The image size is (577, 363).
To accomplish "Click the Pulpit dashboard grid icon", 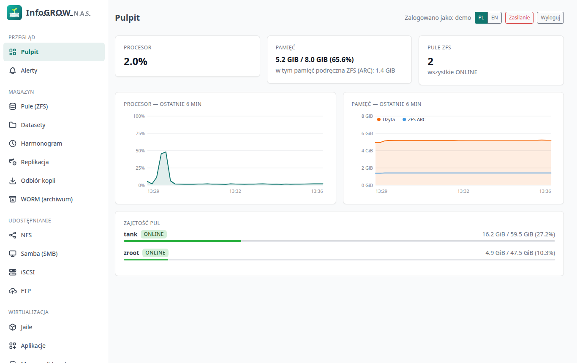I will tap(13, 52).
